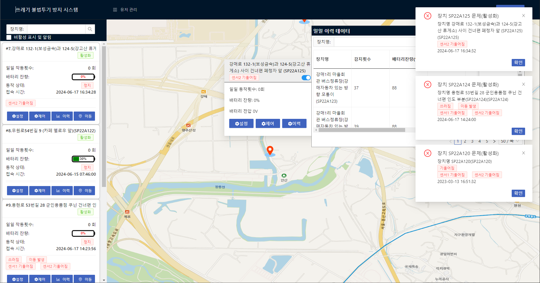Open 설정 for device #9 용현로 53번길 28

point(18,279)
